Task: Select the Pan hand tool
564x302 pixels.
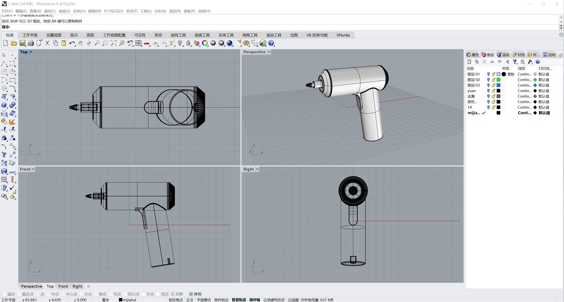Action: tap(81, 43)
